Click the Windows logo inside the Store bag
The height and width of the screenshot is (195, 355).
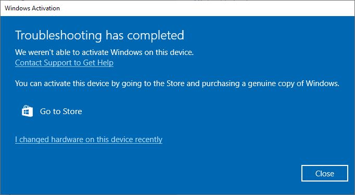coord(28,113)
